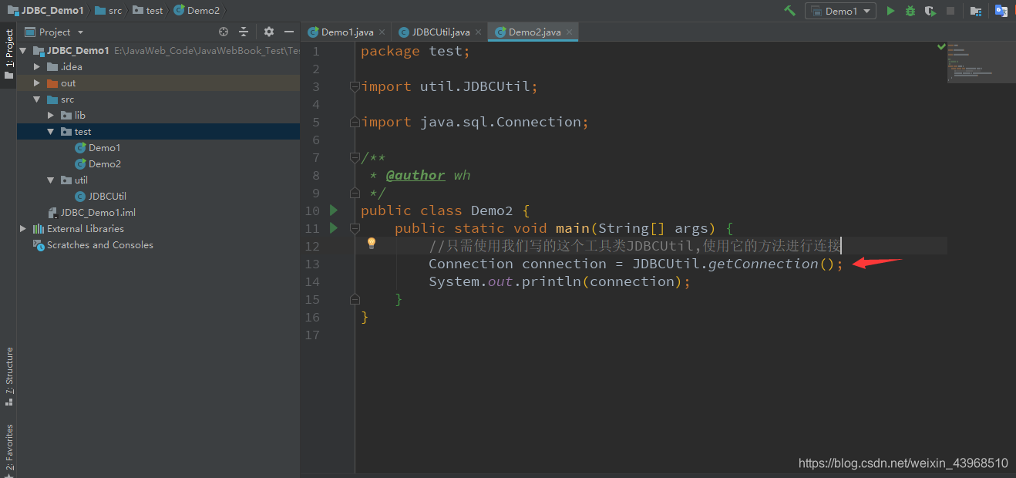Toggle the 2: Favorites tool window
The image size is (1016, 478).
point(8,449)
